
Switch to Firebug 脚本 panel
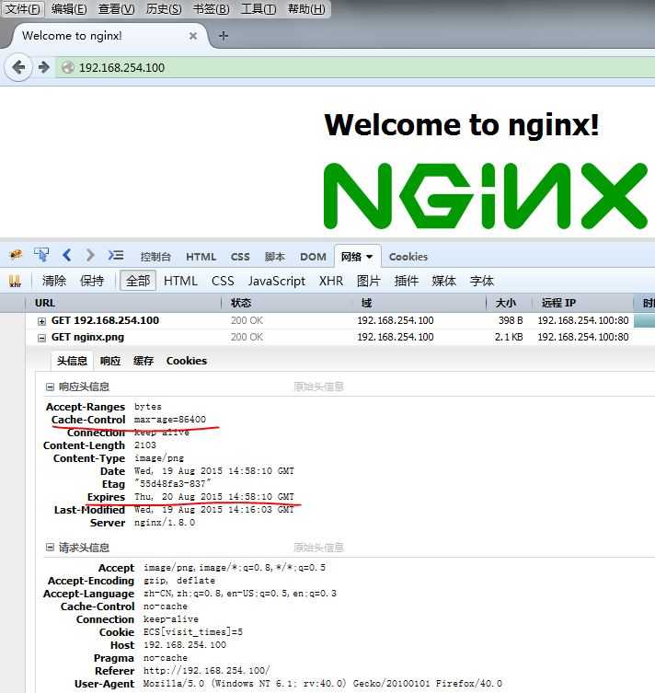275,257
